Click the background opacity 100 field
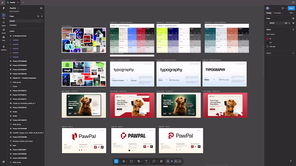296x166 pixels. [286, 23]
